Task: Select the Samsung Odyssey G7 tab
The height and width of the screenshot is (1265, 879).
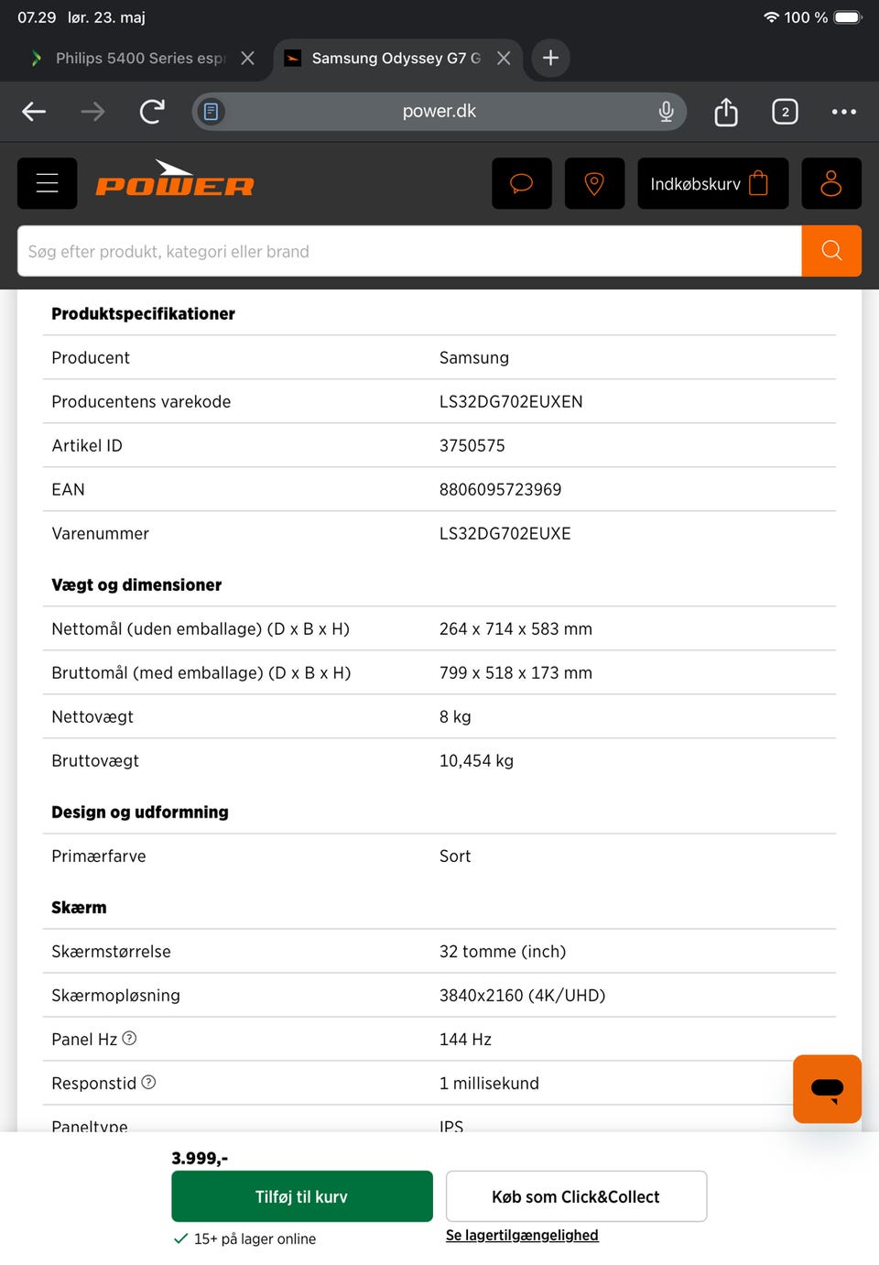Action: pyautogui.click(x=395, y=58)
